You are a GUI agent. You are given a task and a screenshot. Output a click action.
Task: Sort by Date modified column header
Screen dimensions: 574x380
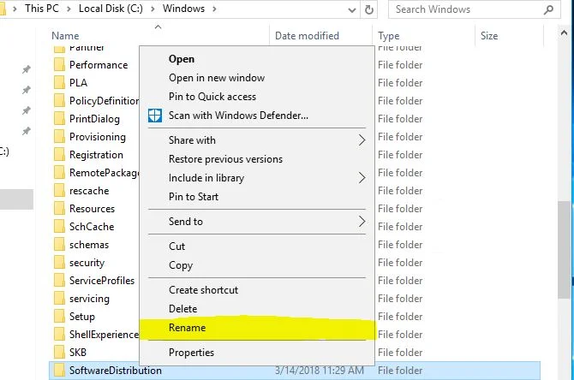click(x=307, y=36)
